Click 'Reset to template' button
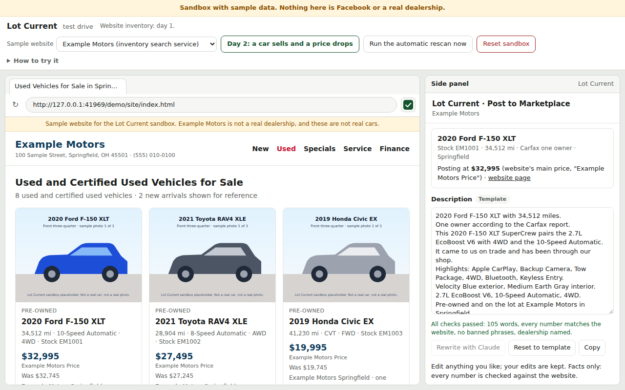This screenshot has width=625, height=390. 542,348
